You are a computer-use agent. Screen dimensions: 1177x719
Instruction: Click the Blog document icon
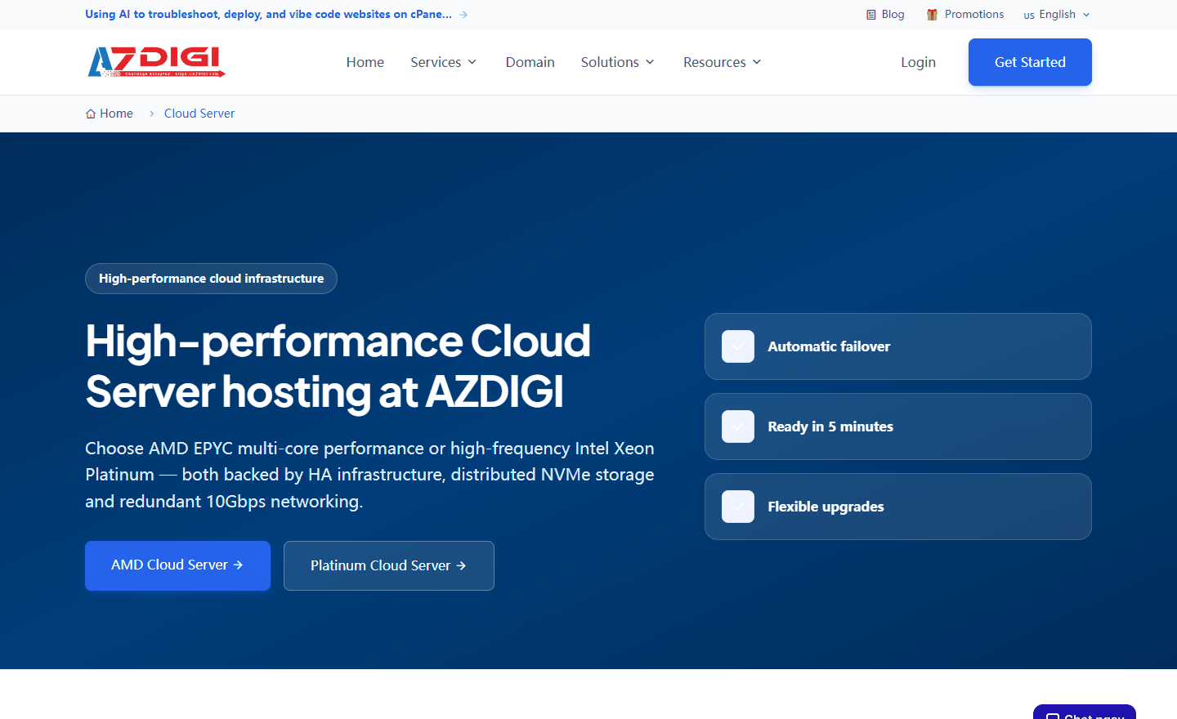coord(871,15)
